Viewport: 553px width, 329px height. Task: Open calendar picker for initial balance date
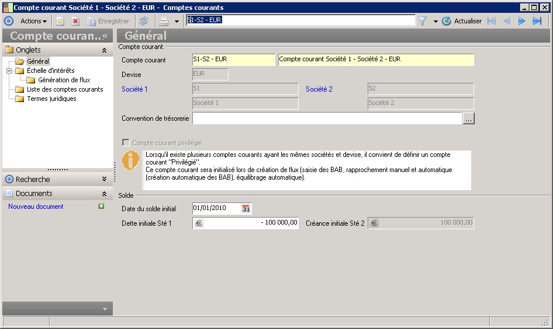click(246, 209)
